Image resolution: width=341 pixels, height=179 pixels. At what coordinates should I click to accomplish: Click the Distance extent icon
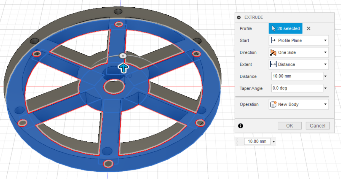[x=273, y=64]
